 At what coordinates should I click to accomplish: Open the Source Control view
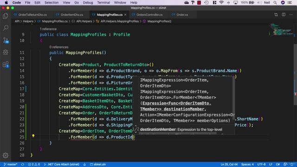click(6, 40)
